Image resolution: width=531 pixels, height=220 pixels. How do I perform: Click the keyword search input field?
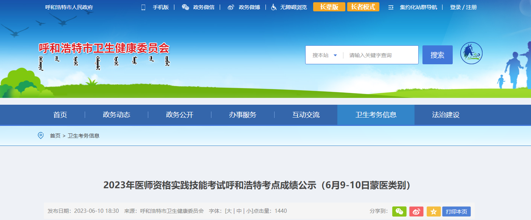(381, 55)
